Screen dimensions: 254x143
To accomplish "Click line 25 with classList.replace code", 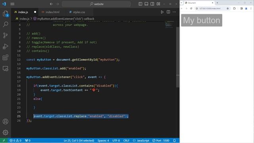I will (81, 116).
